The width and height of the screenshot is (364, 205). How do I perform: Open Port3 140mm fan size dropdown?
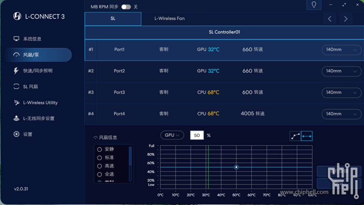click(341, 92)
